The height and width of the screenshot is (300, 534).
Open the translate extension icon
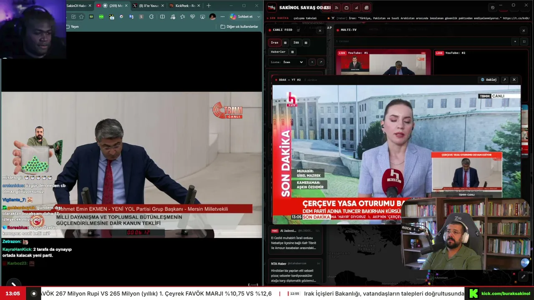pos(131,17)
